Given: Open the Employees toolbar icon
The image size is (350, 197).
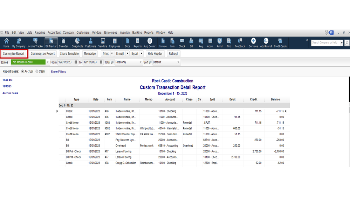Looking at the screenshot, I should (115, 43).
